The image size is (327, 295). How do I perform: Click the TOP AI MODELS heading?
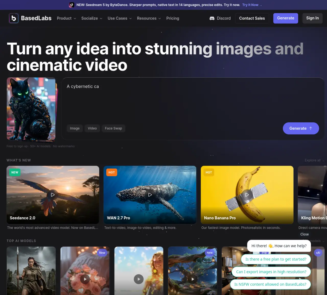tap(21, 241)
